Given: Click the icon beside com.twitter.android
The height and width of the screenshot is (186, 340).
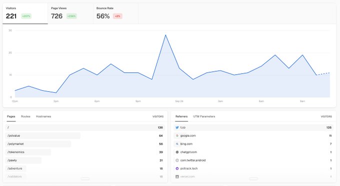Looking at the screenshot, I should coord(177,161).
